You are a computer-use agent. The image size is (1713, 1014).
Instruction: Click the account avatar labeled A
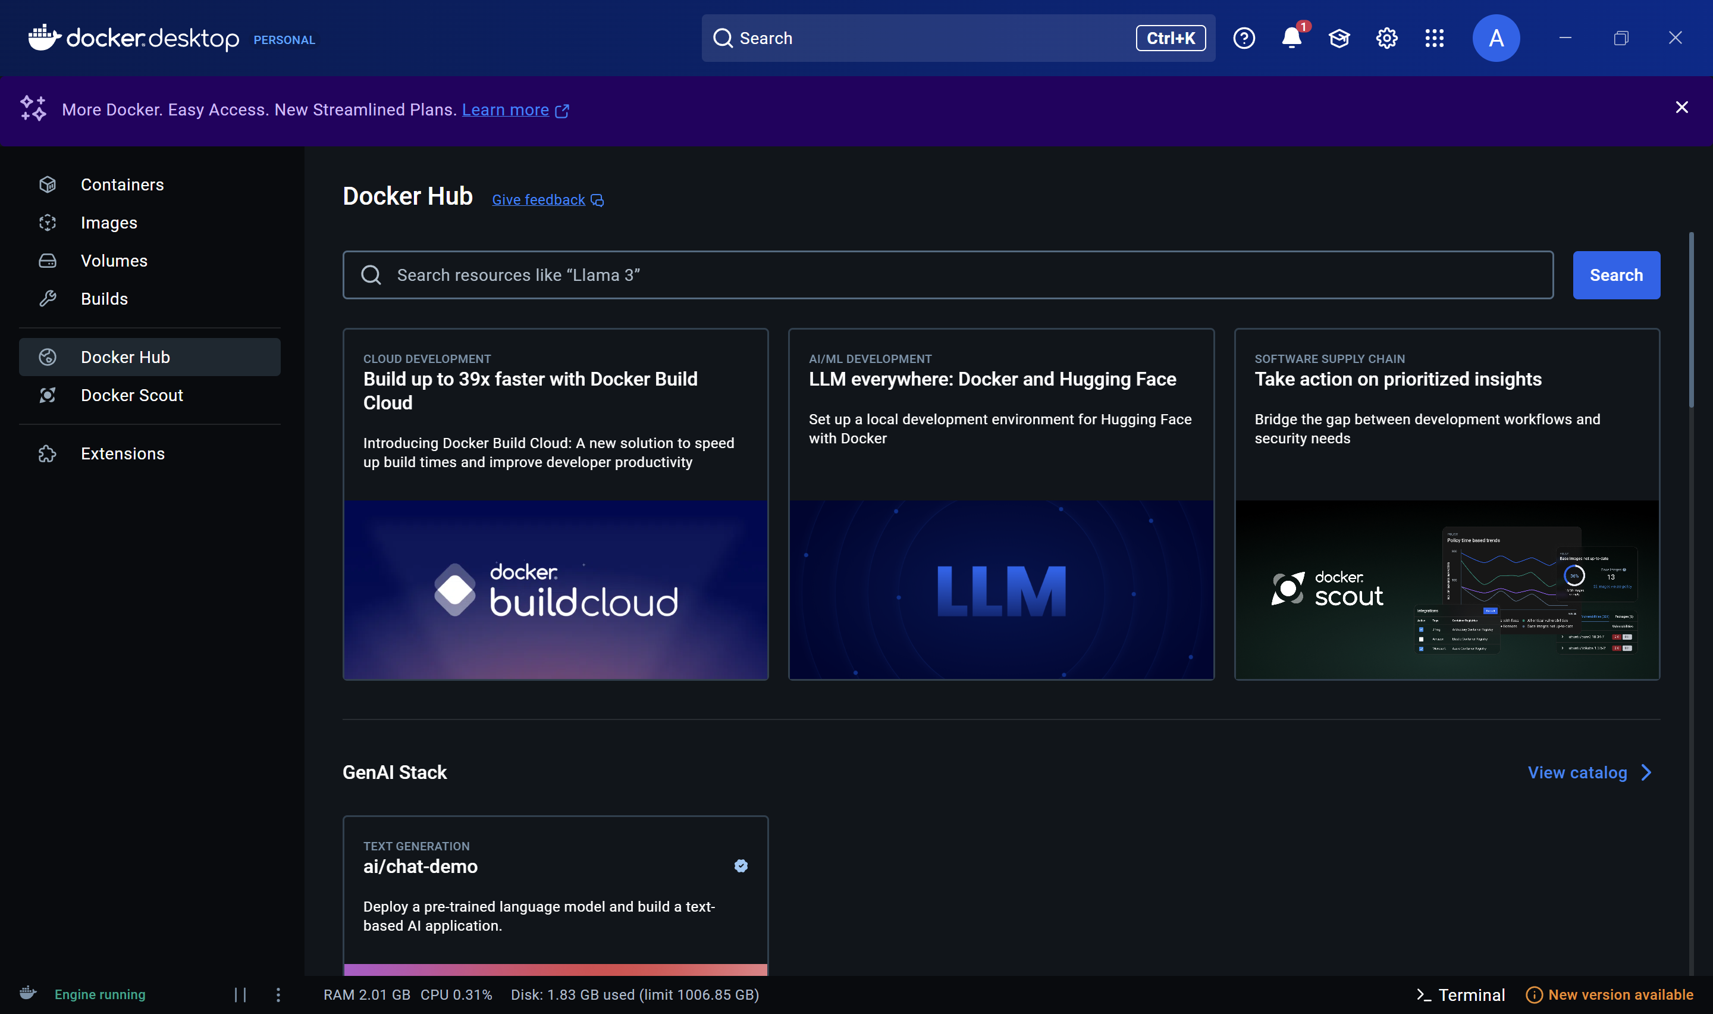tap(1496, 38)
